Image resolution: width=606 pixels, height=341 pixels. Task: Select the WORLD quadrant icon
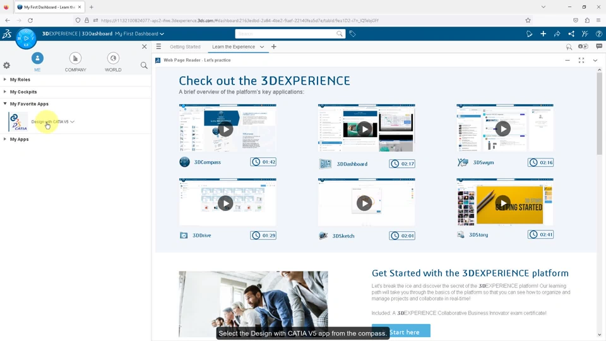coord(113,58)
